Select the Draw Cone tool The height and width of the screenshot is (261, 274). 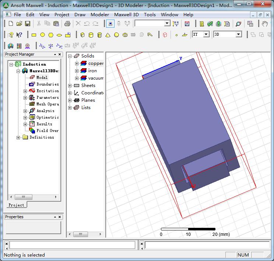tap(108, 35)
